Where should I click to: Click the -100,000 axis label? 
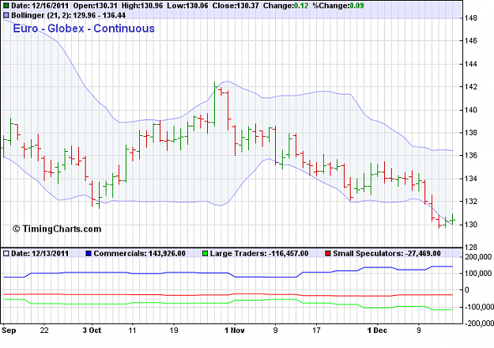(478, 307)
